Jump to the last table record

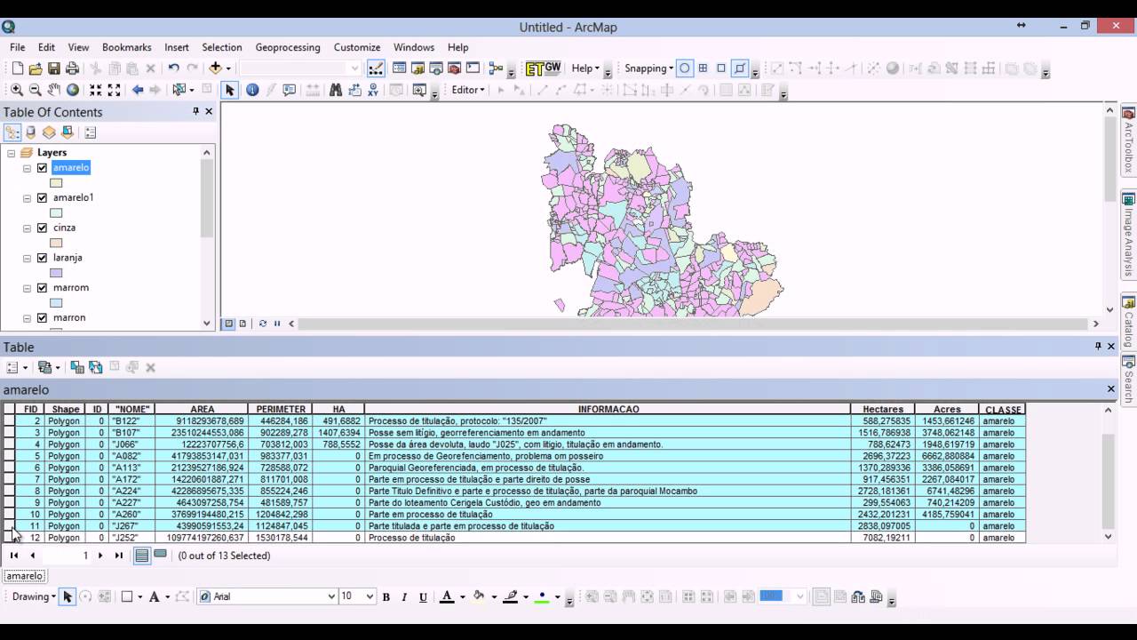pyautogui.click(x=119, y=556)
